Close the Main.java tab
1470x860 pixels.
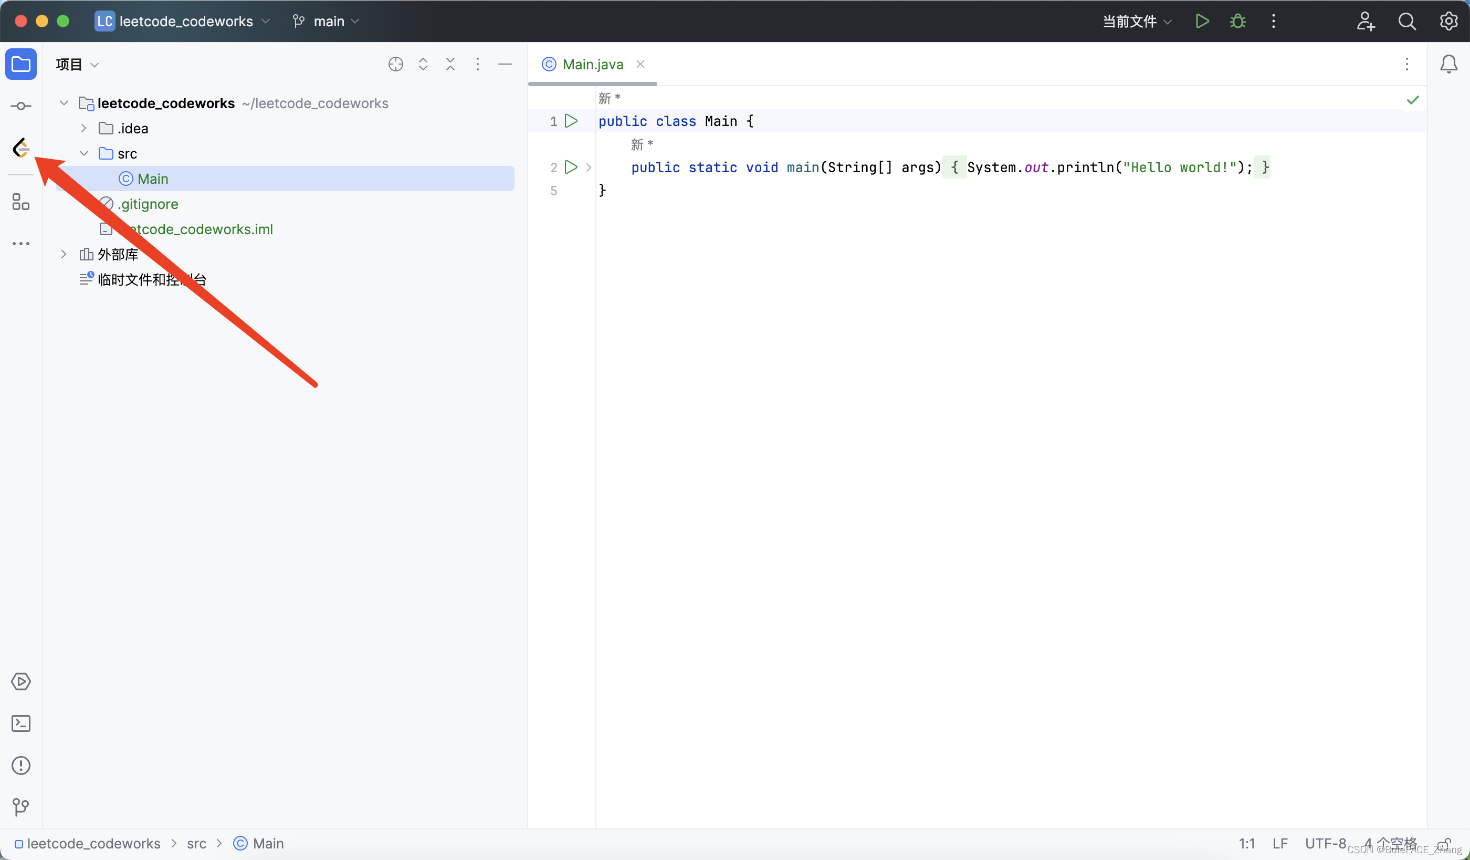640,64
